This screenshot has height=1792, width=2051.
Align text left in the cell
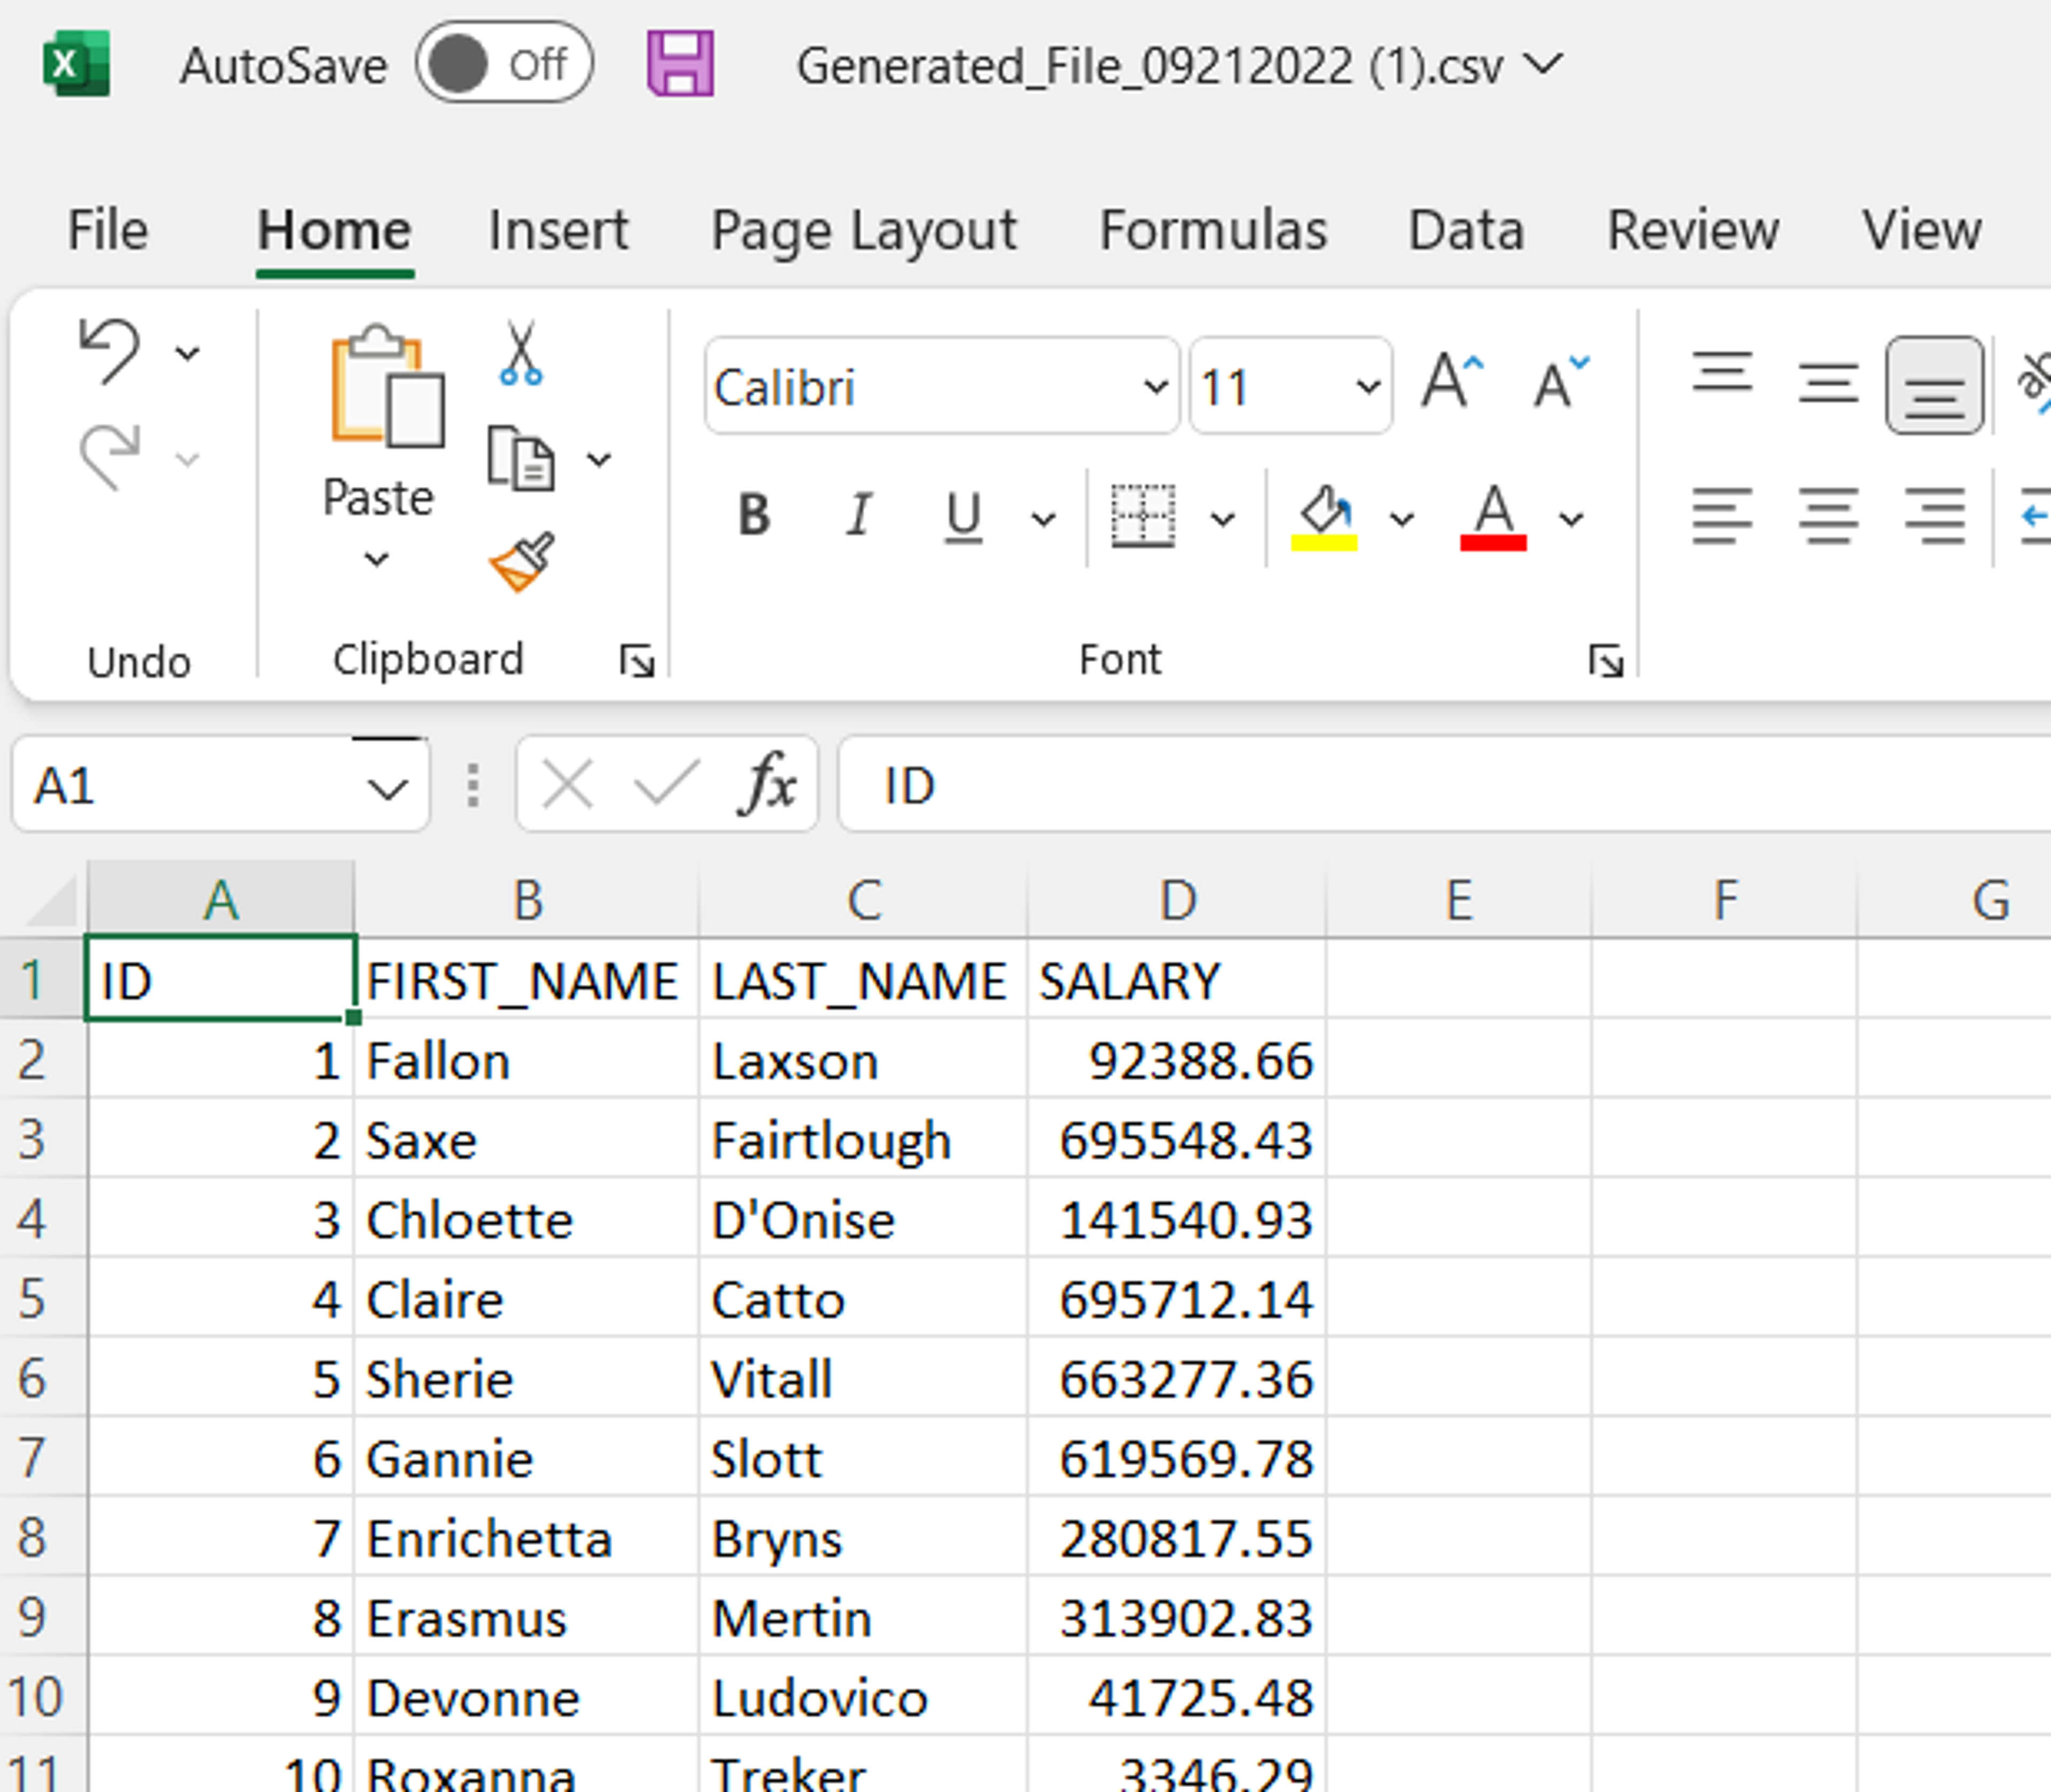1722,516
